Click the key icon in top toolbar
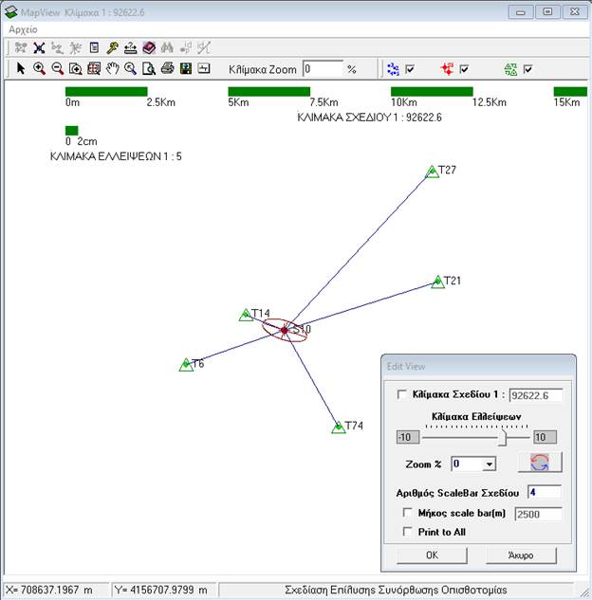Viewport: 592px width, 600px height. coord(112,47)
